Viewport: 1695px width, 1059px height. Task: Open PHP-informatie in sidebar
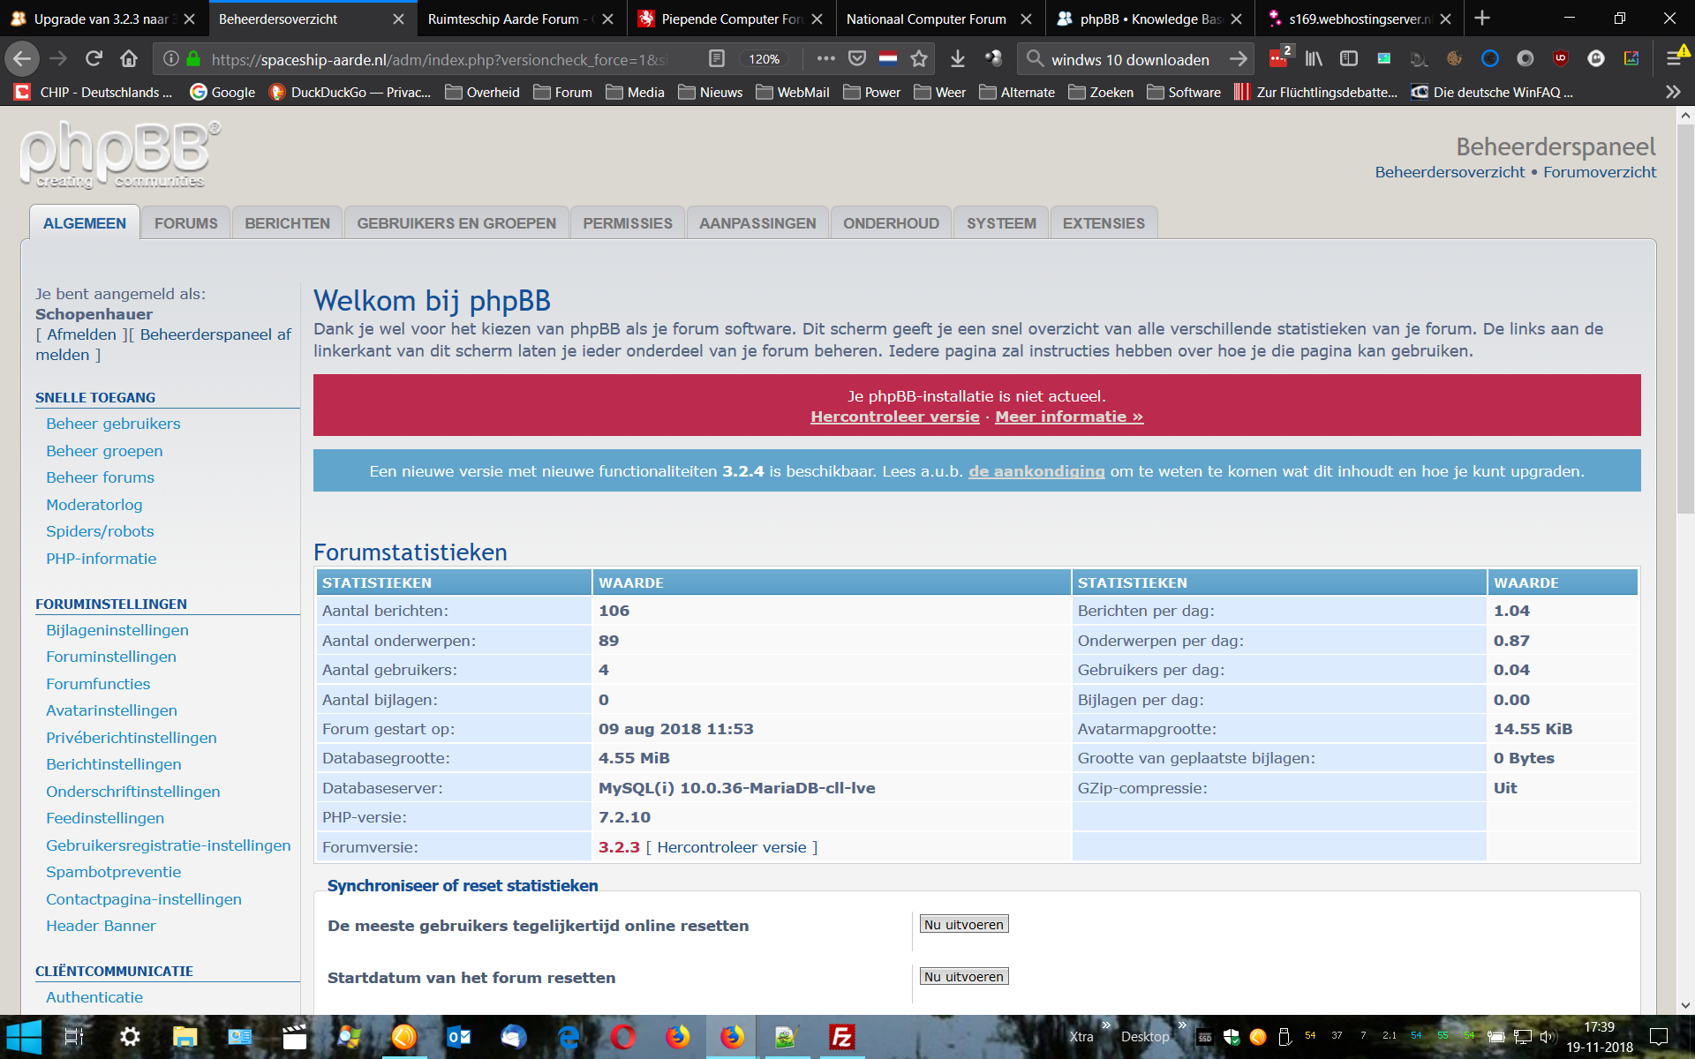[102, 559]
